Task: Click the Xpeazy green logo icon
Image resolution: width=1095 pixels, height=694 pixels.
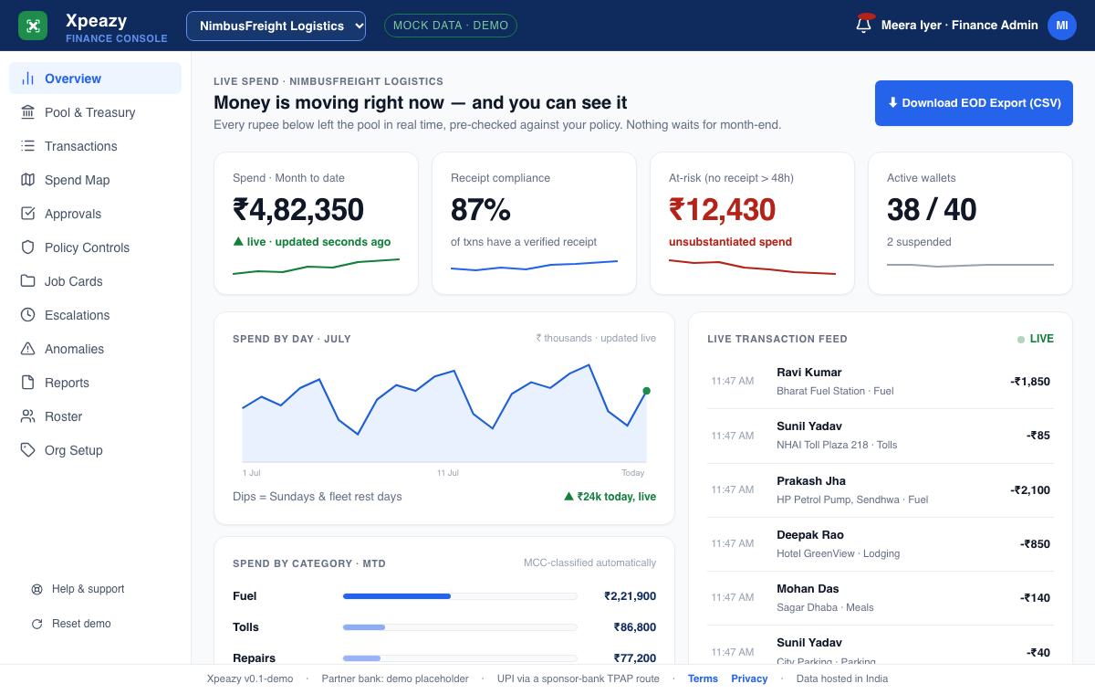Action: [33, 26]
